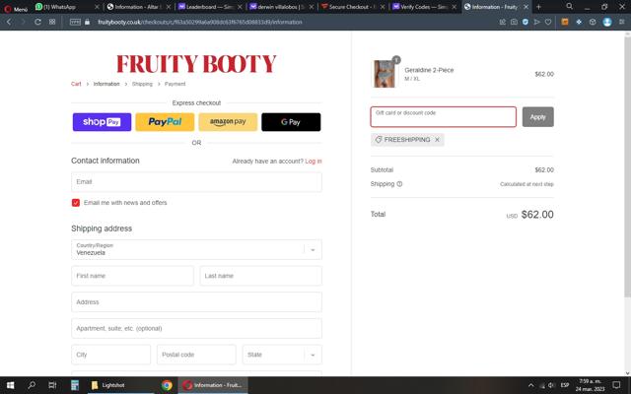
Task: Click the Log in link
Action: (x=314, y=162)
